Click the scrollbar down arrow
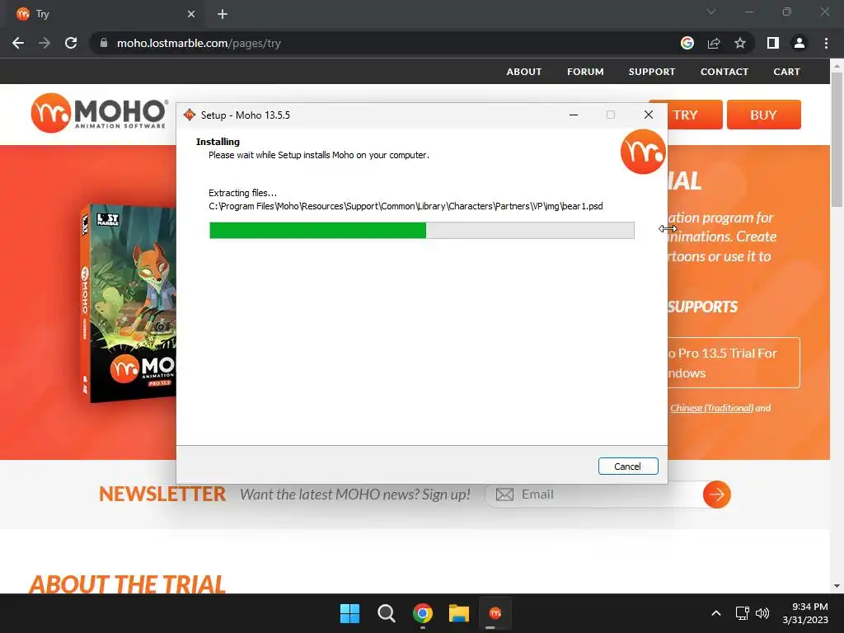 (837, 586)
